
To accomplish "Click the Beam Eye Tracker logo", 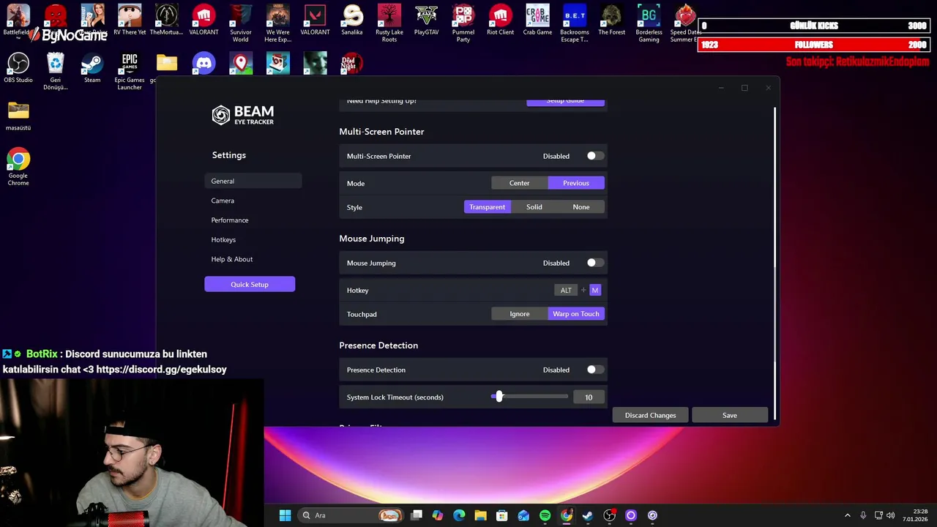I will [x=243, y=115].
